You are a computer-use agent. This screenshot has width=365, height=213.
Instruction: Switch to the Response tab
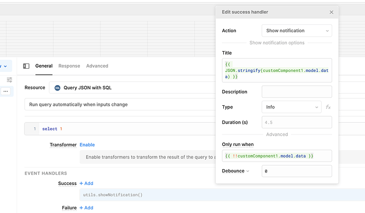point(69,66)
